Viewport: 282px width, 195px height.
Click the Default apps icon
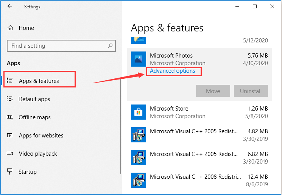10,99
